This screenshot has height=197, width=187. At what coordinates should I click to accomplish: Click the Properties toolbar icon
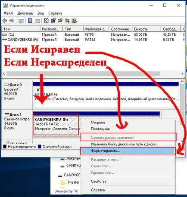[53, 21]
